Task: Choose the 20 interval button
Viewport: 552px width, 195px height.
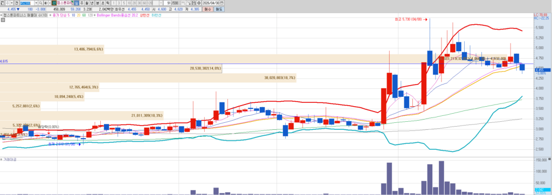Action: pyautogui.click(x=134, y=3)
